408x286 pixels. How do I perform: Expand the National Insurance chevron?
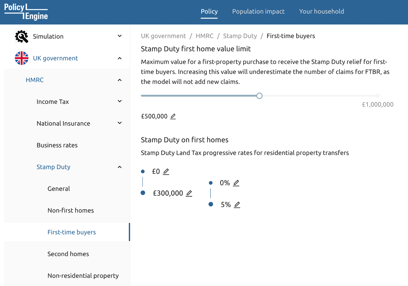(x=120, y=123)
